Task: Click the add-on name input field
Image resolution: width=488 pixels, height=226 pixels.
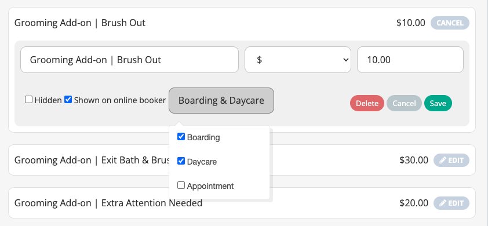Action: coord(129,60)
